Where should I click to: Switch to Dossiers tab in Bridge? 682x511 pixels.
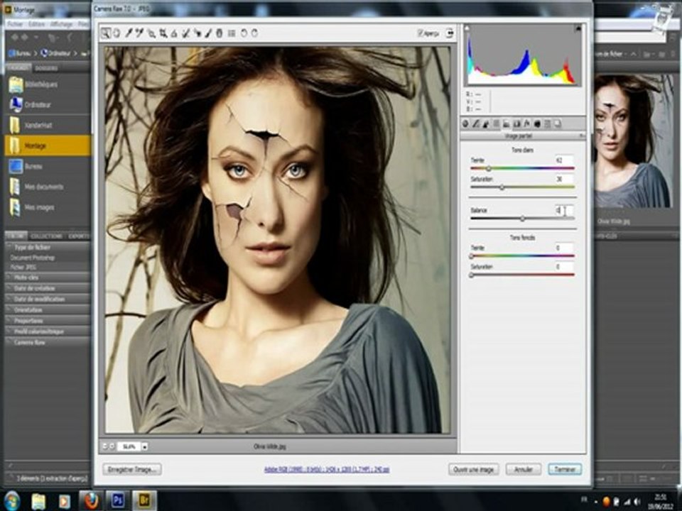(x=46, y=68)
